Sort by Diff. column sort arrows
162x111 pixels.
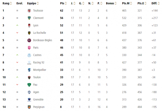tap(159, 4)
